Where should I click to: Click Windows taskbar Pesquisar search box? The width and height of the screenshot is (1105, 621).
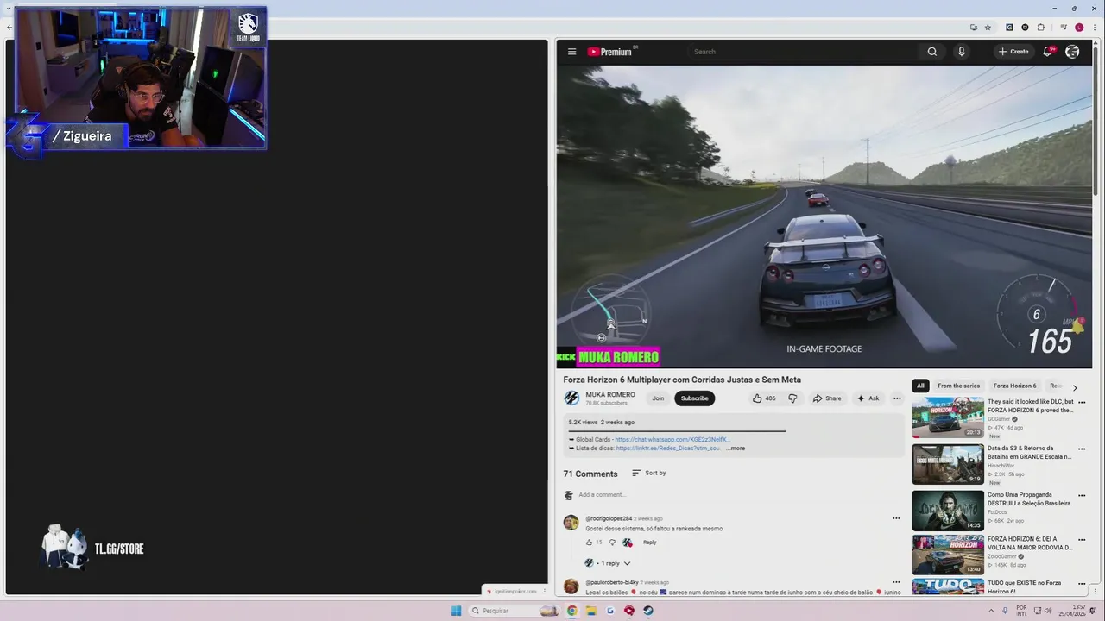pyautogui.click(x=515, y=611)
